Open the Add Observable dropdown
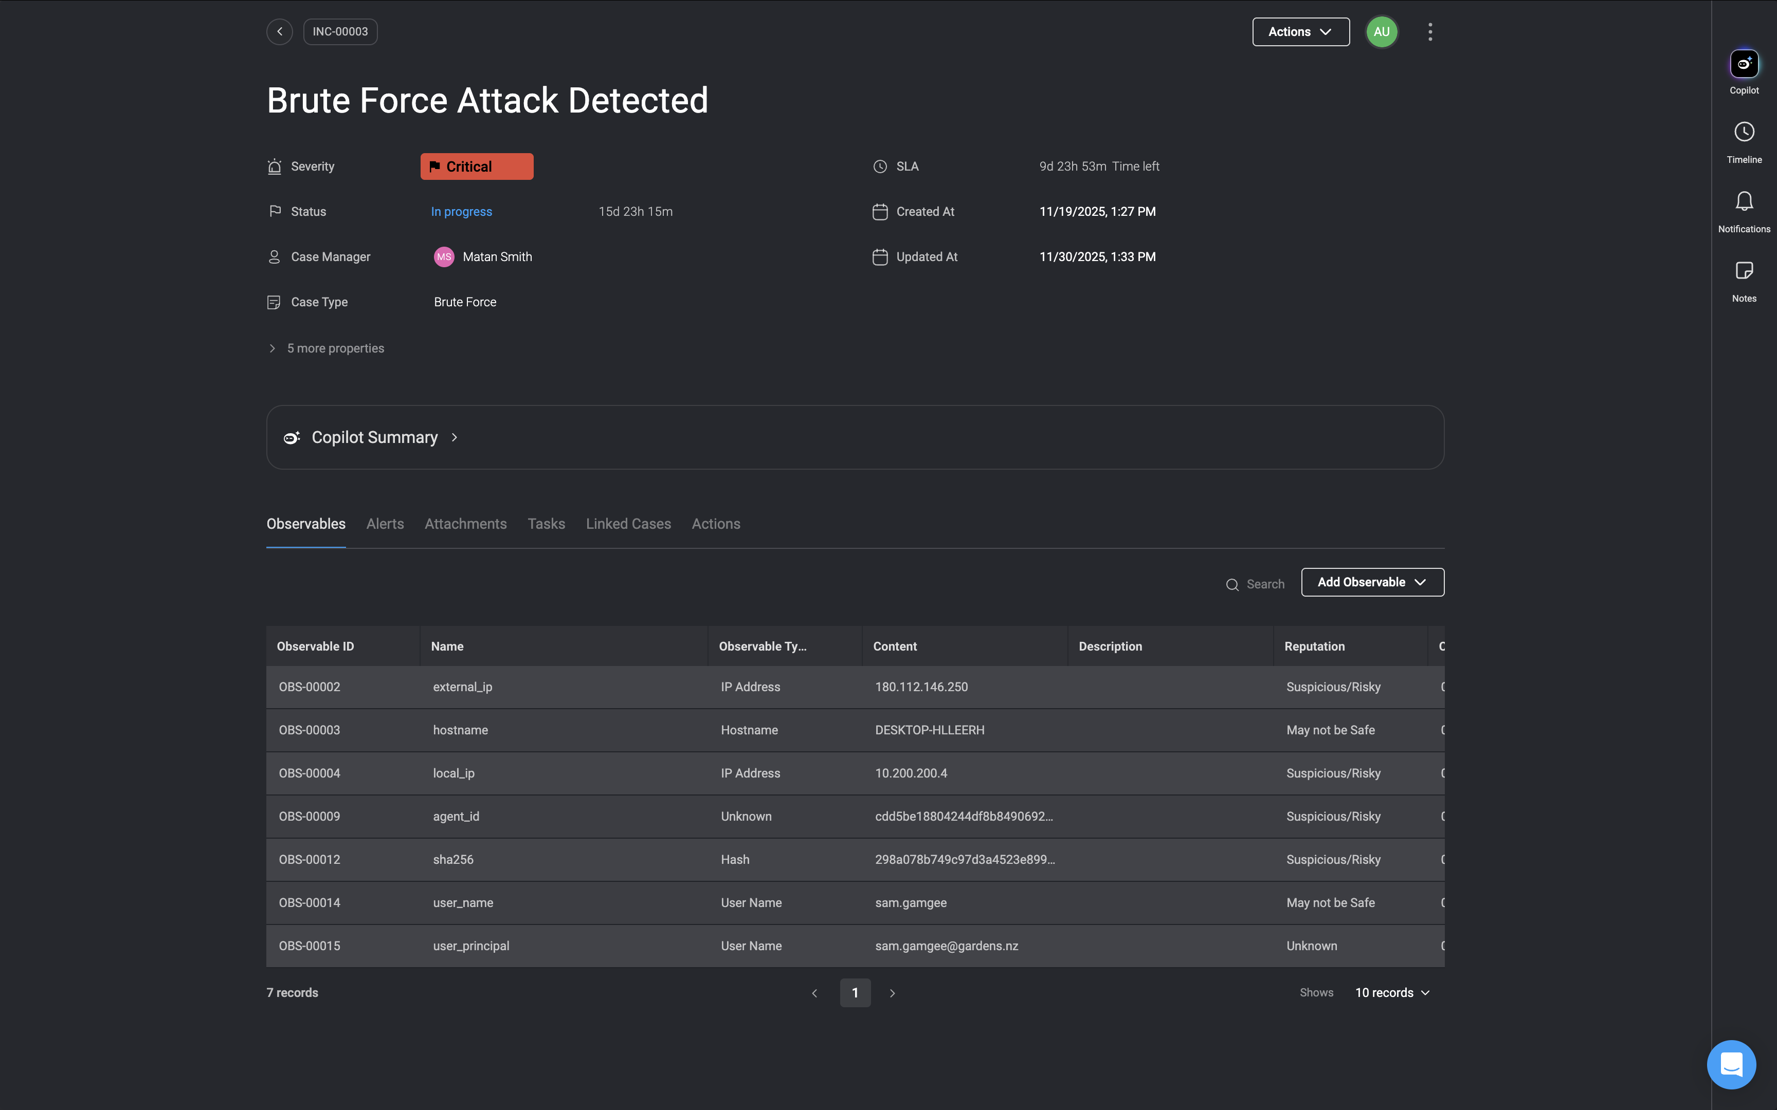 point(1372,582)
